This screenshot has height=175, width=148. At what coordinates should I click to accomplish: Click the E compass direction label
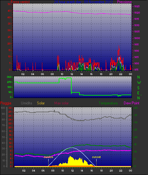139,93
